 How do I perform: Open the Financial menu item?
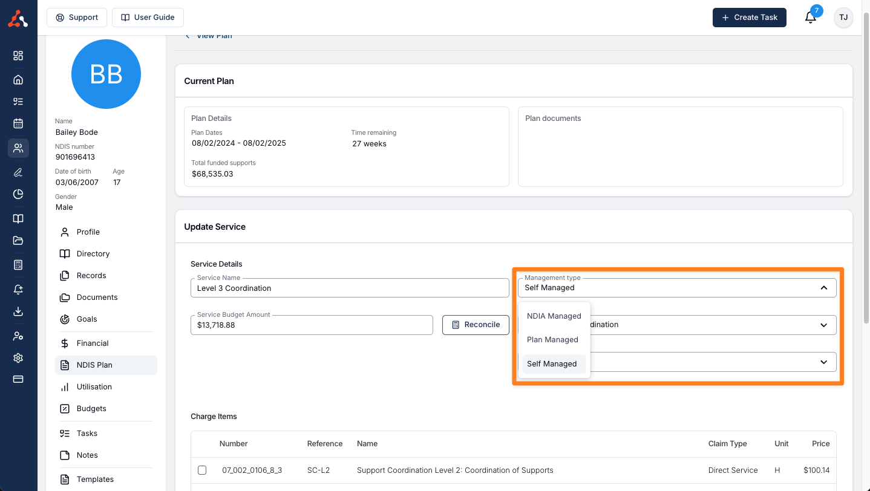pos(93,343)
